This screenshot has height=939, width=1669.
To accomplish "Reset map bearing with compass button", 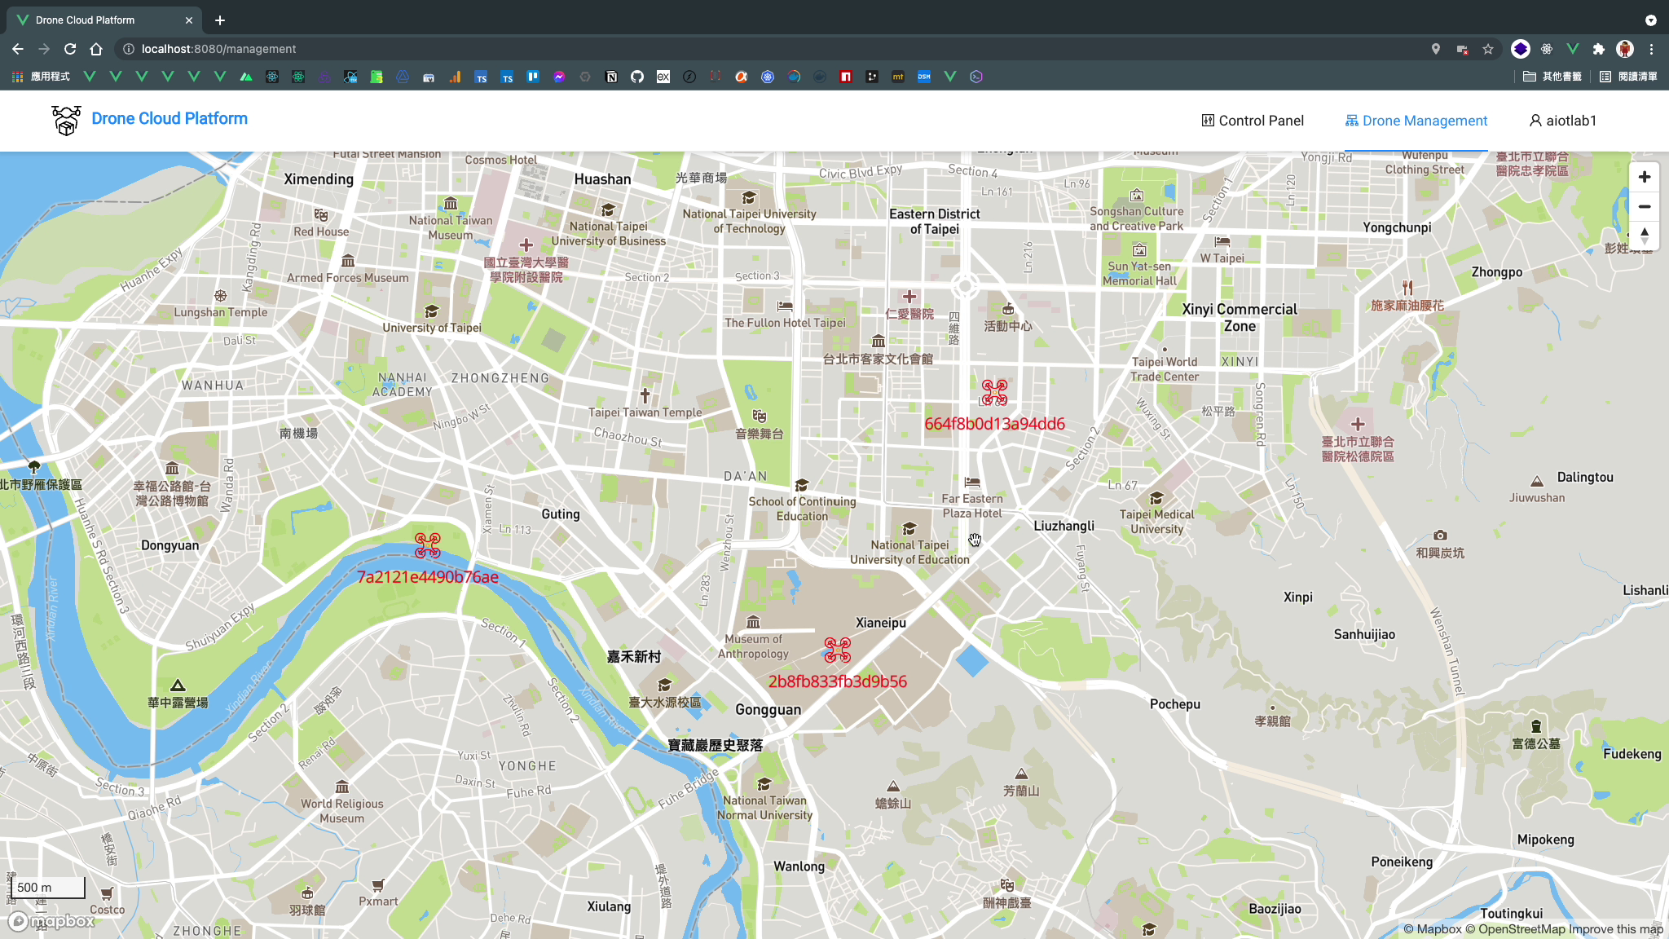I will click(x=1644, y=236).
